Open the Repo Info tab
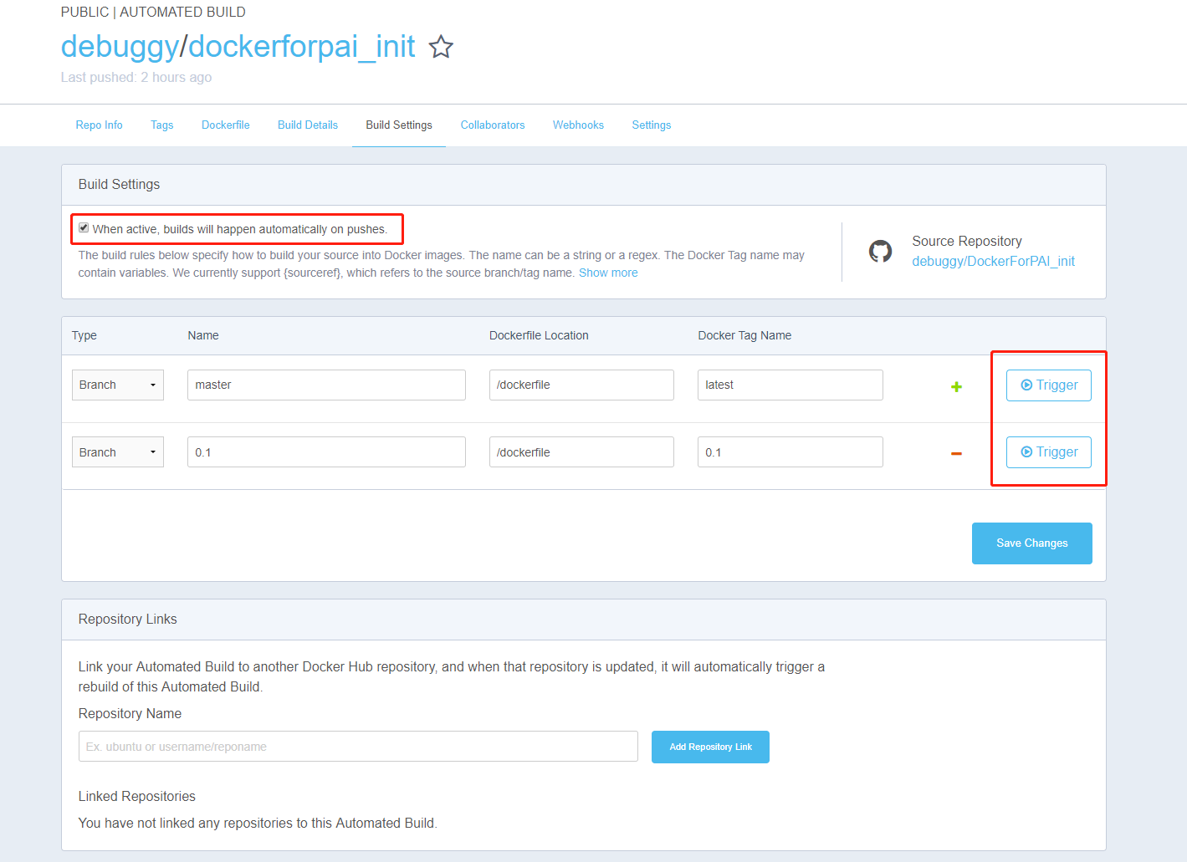 (99, 125)
